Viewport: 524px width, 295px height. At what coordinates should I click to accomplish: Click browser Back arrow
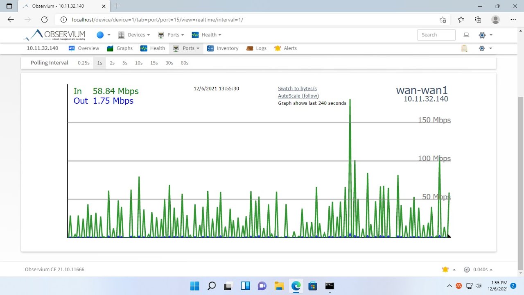click(11, 19)
